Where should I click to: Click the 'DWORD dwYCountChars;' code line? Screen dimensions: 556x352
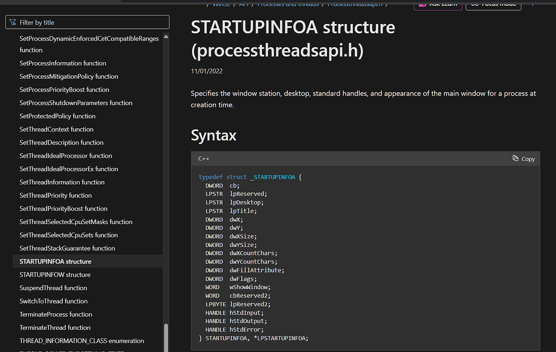[242, 262]
